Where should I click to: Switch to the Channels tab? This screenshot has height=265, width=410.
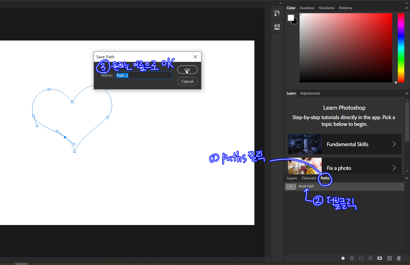tap(309, 178)
